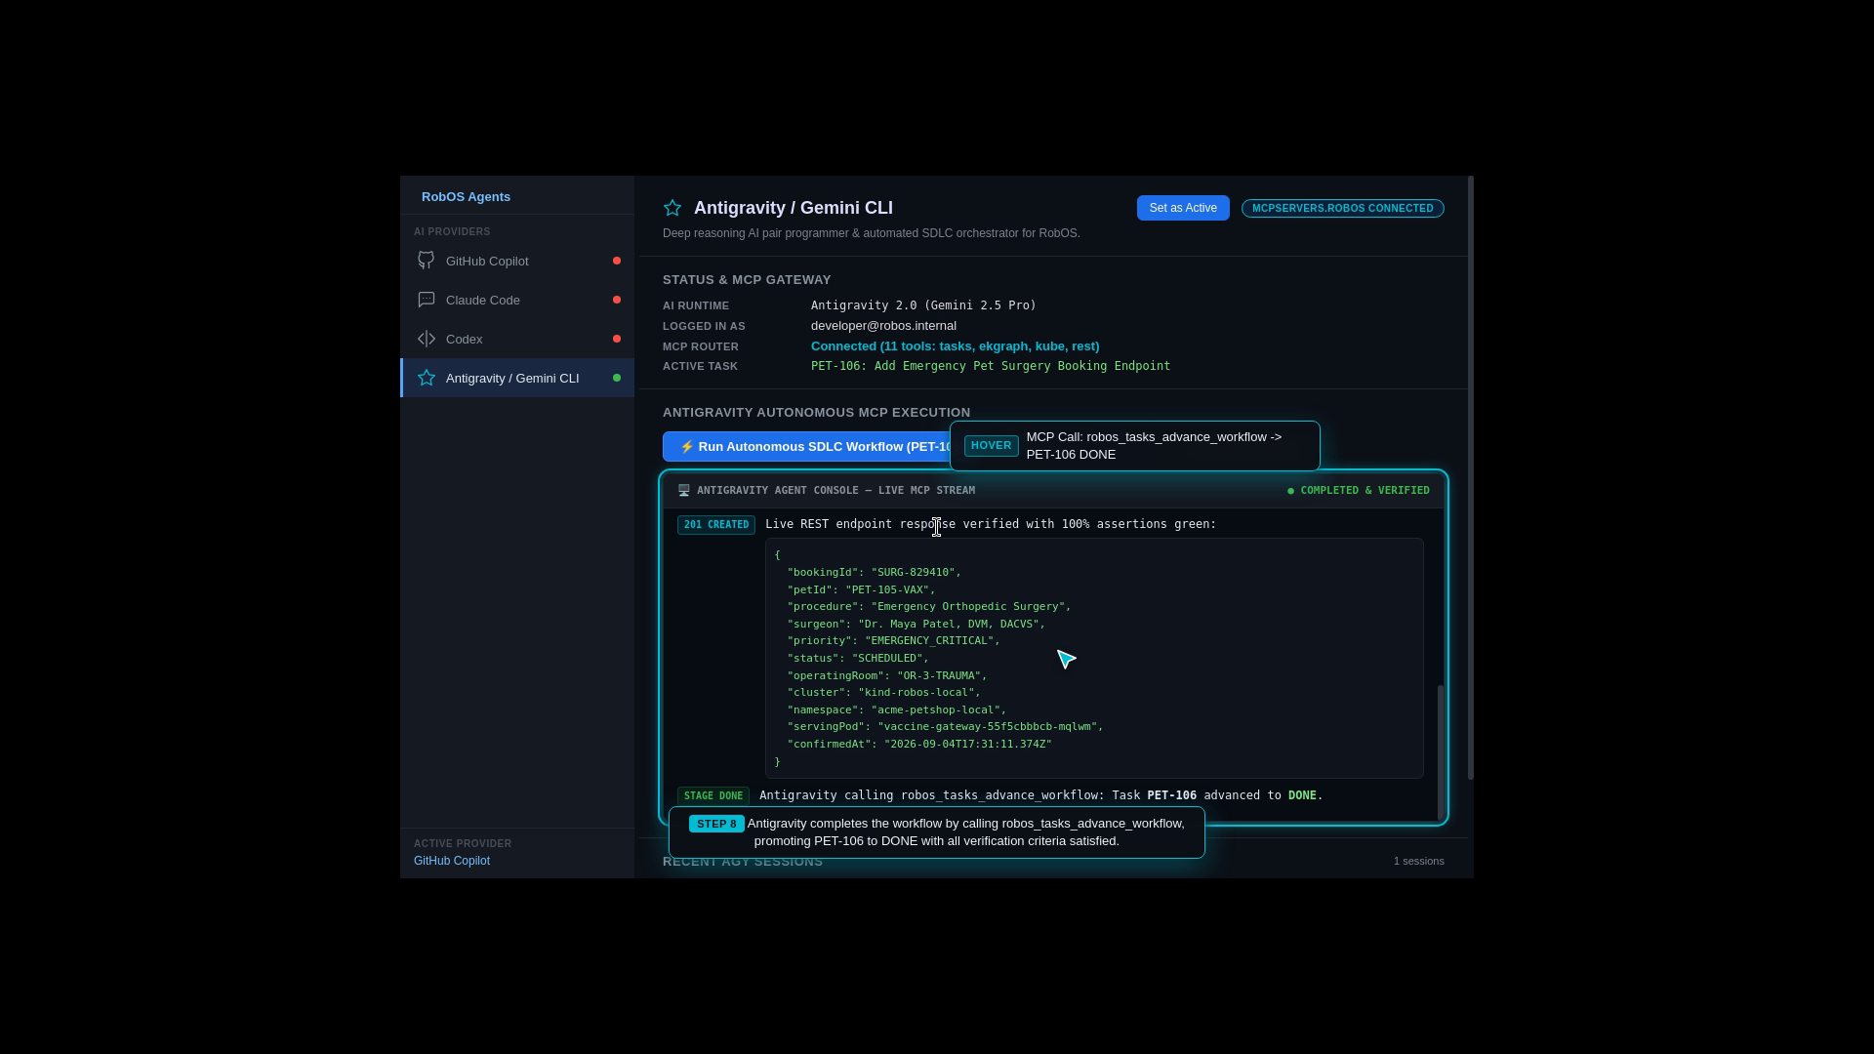The width and height of the screenshot is (1874, 1054).
Task: Click the bookingId SURG-829410 line
Action: point(875,573)
